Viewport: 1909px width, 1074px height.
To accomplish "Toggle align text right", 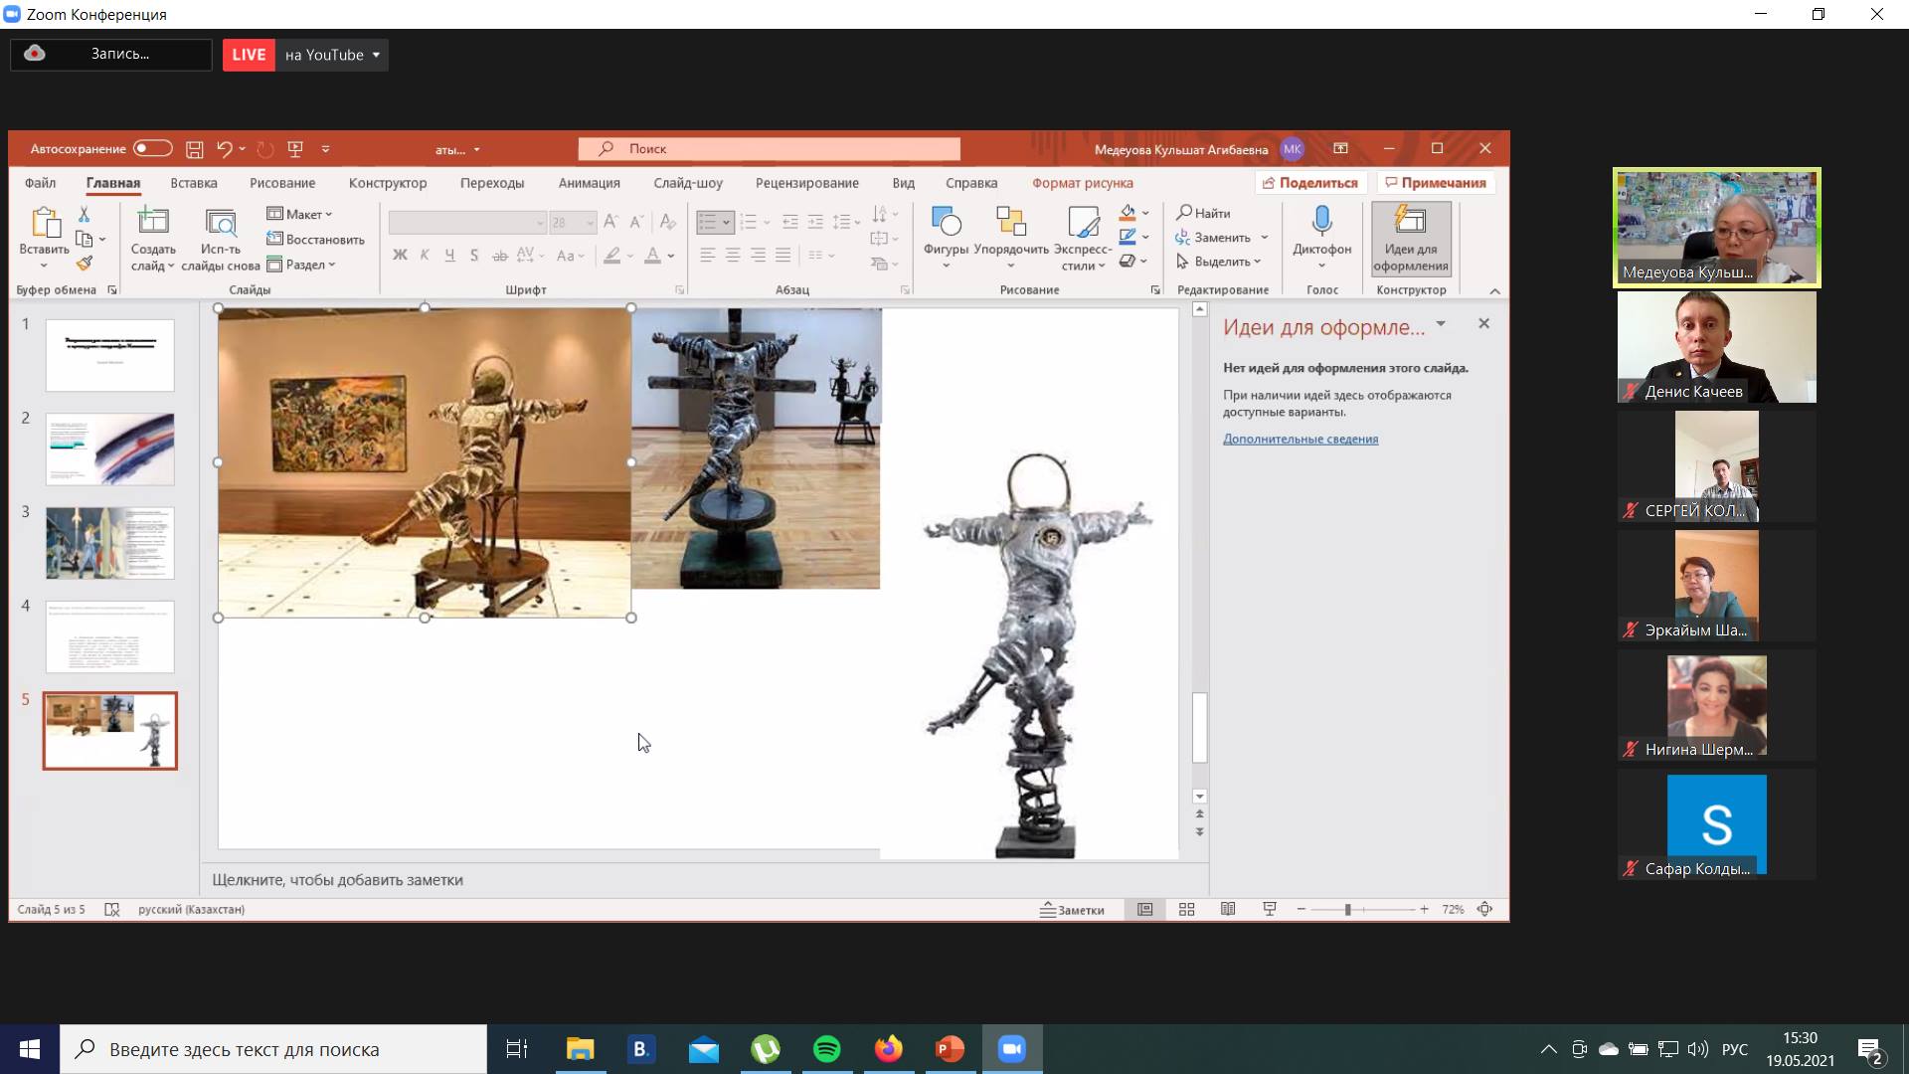I will [x=758, y=256].
